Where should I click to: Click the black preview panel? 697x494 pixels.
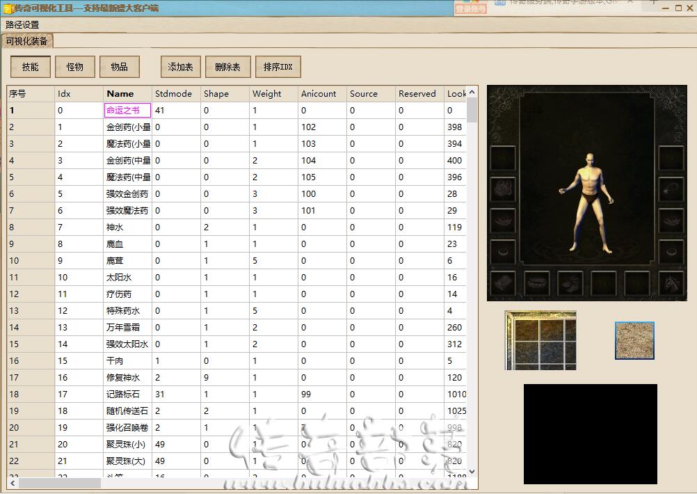591,434
